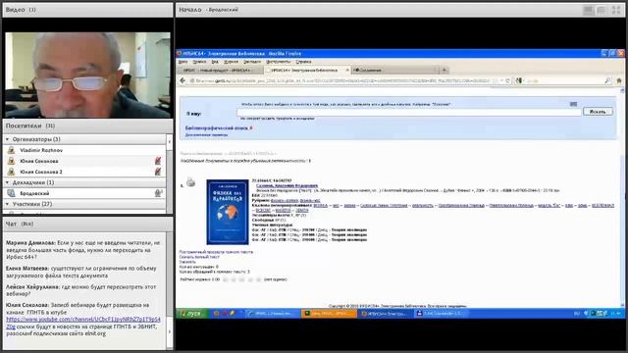This screenshot has height=353, width=628.
Task: Click the printer icon beside result one
Action: (190, 182)
